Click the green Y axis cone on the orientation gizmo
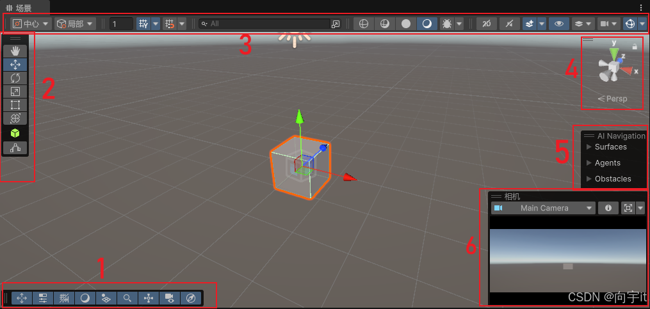This screenshot has width=650, height=309. point(613,54)
